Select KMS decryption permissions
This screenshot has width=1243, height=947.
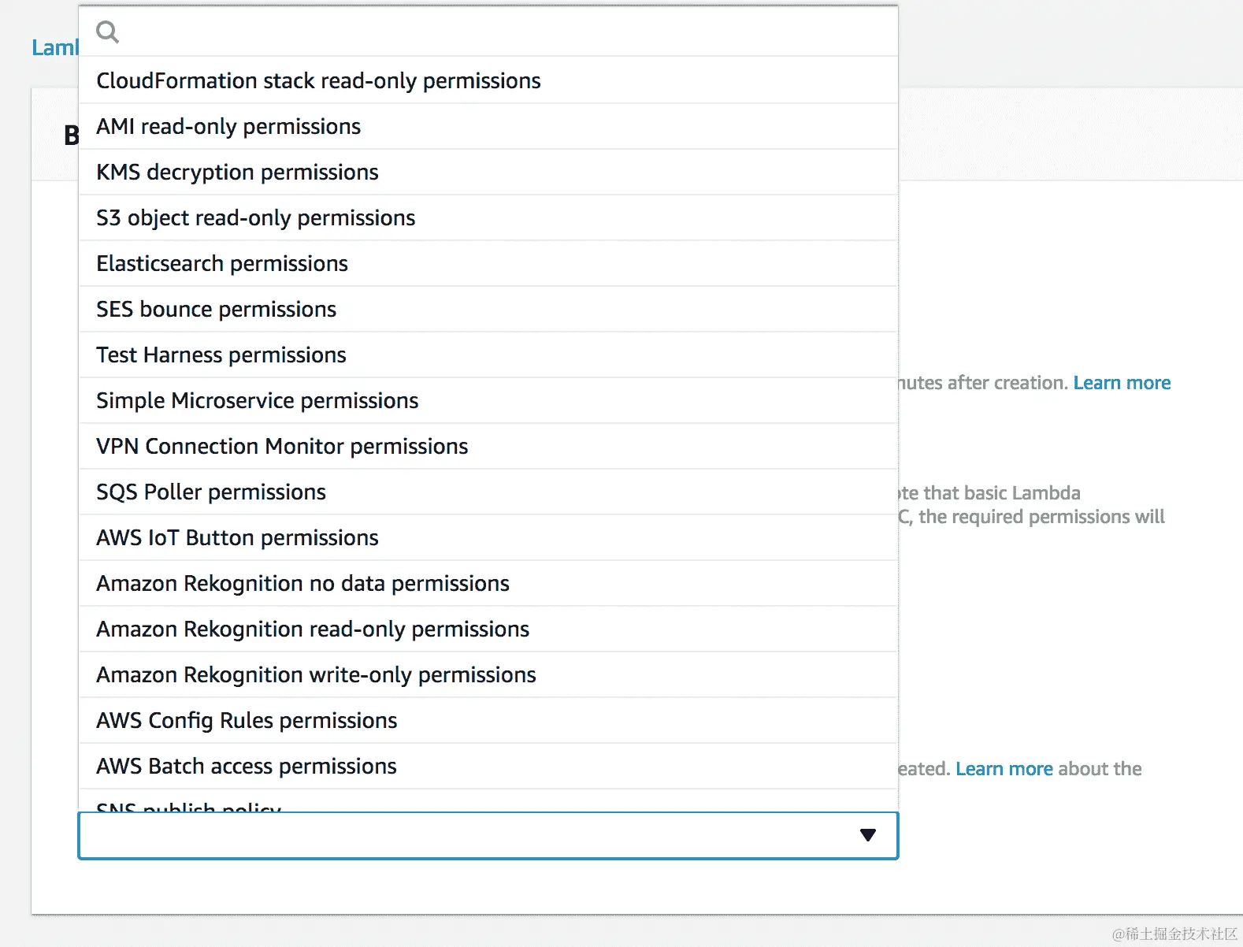(x=237, y=173)
